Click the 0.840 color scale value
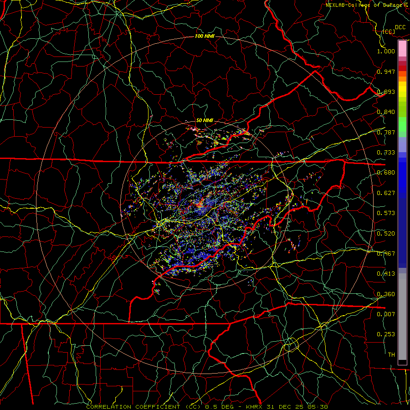Viewport: 410px width, 410px height. pyautogui.click(x=386, y=112)
